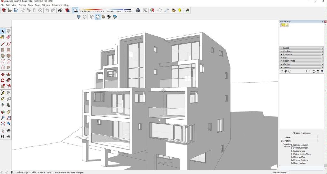This screenshot has height=174, width=327.
Task: Toggle Active Section Planes checkbox
Action: [293, 154]
